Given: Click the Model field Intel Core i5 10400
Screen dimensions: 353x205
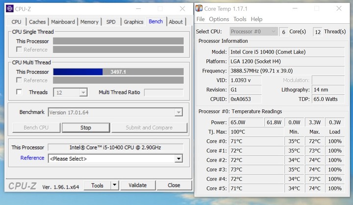Looking at the screenshot, I should [287, 52].
